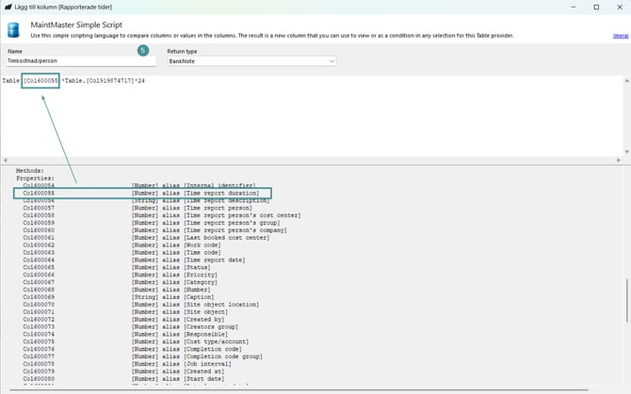Image resolution: width=631 pixels, height=394 pixels.
Task: Click left arrow of script editor scrollbar
Action: coord(6,160)
